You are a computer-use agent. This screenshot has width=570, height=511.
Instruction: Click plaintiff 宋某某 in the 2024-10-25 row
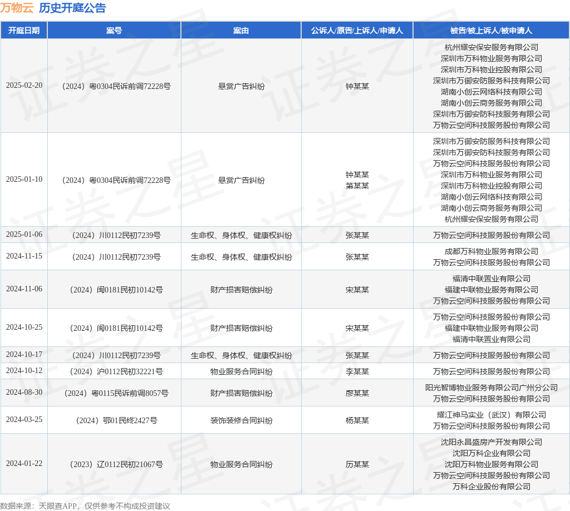[357, 328]
